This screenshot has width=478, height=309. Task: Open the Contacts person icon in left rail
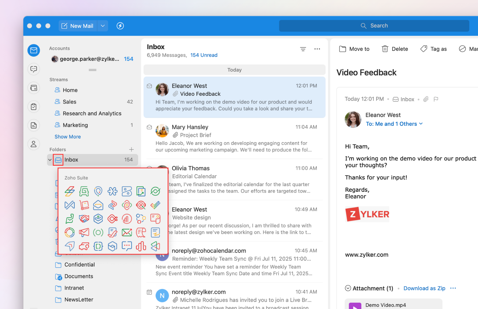pyautogui.click(x=34, y=144)
